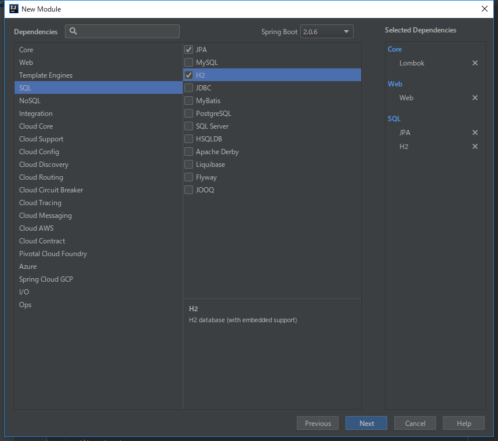Tick the Liquibase checkbox

click(x=188, y=165)
